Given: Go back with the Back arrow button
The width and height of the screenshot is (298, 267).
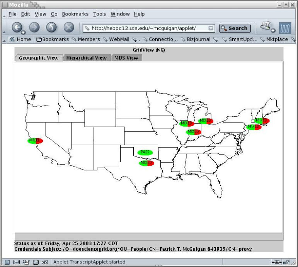Looking at the screenshot, I should point(17,27).
